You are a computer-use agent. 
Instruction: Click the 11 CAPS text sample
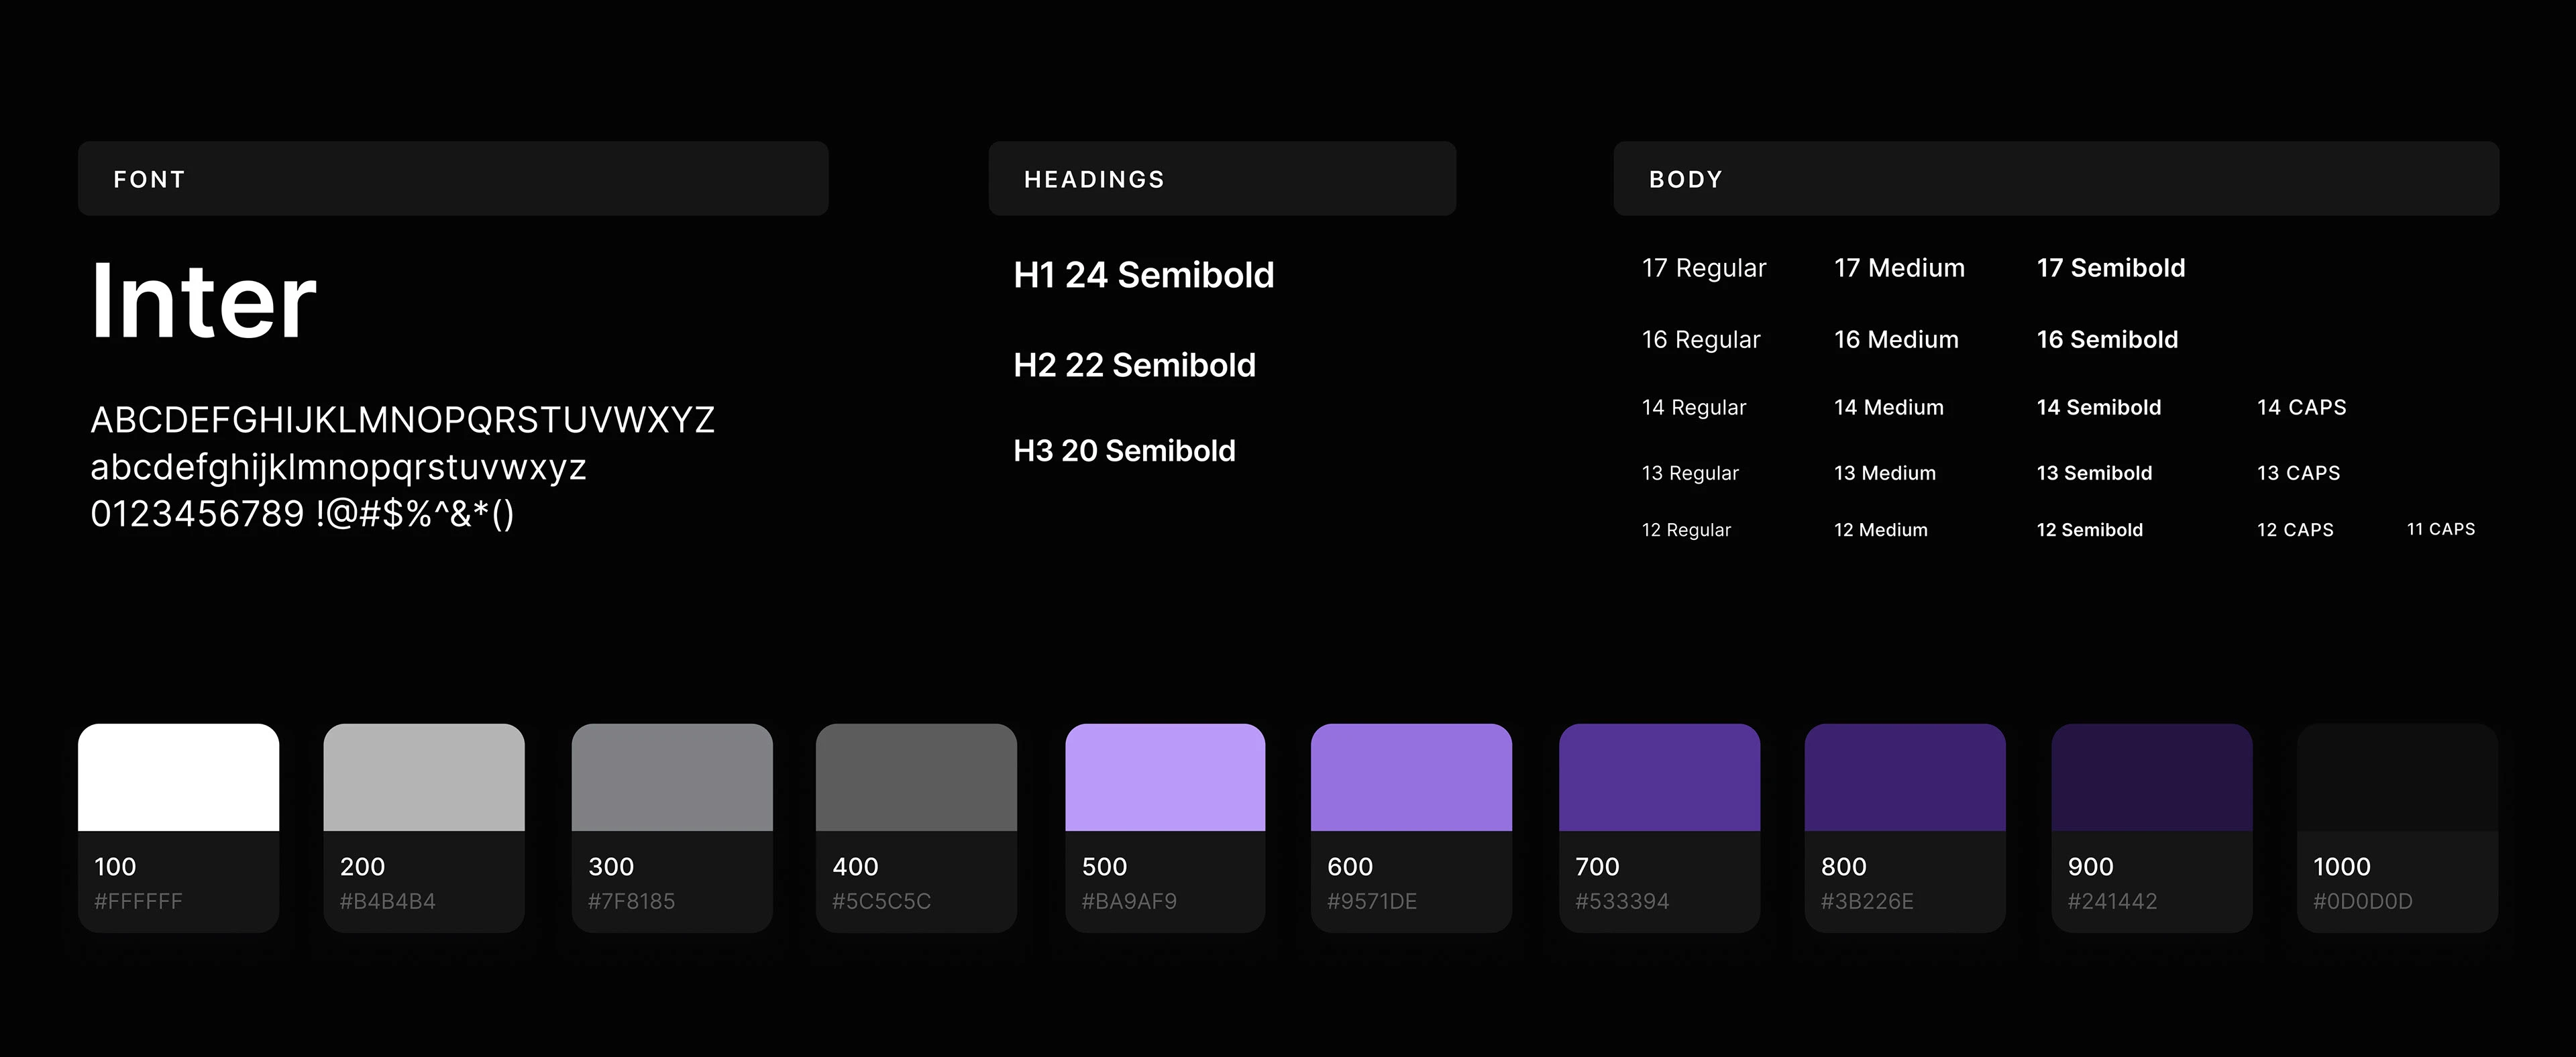tap(2440, 529)
